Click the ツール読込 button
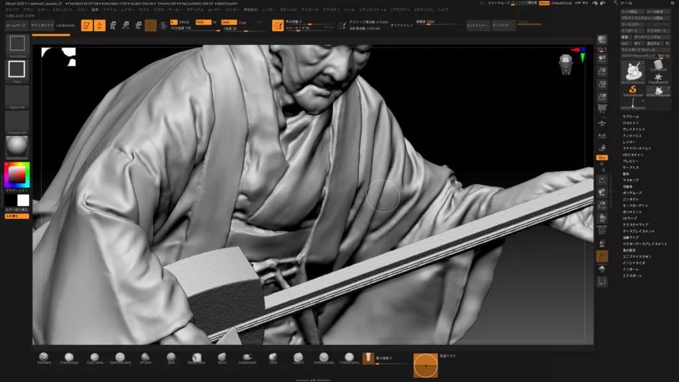Viewport: 679px width, 382px height. (x=632, y=12)
